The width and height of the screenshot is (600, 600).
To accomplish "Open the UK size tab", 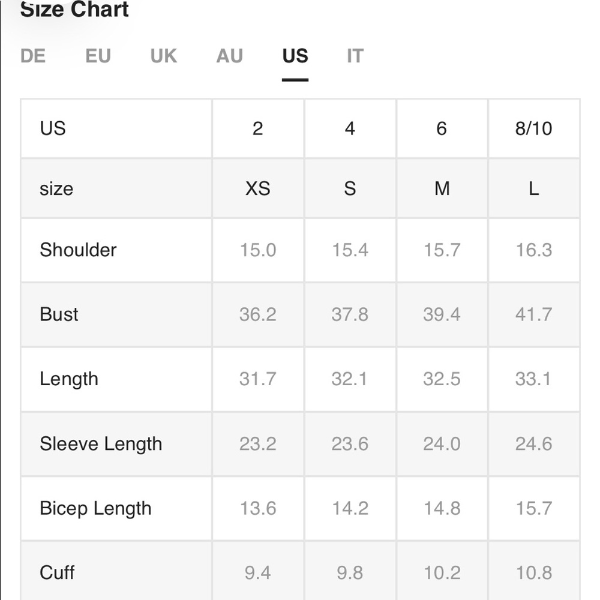I will (x=163, y=56).
